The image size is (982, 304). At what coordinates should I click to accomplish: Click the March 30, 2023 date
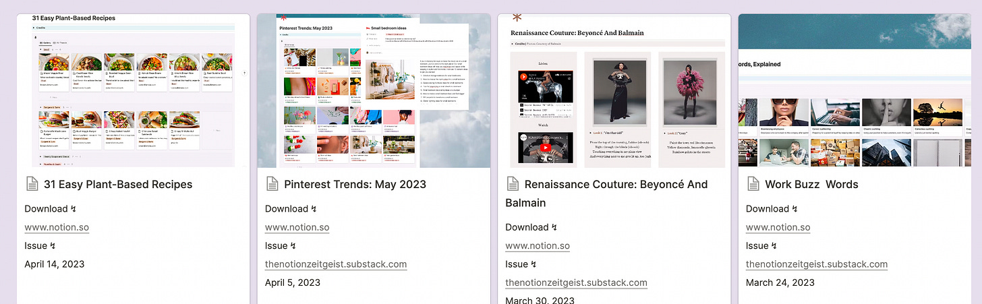[540, 301]
